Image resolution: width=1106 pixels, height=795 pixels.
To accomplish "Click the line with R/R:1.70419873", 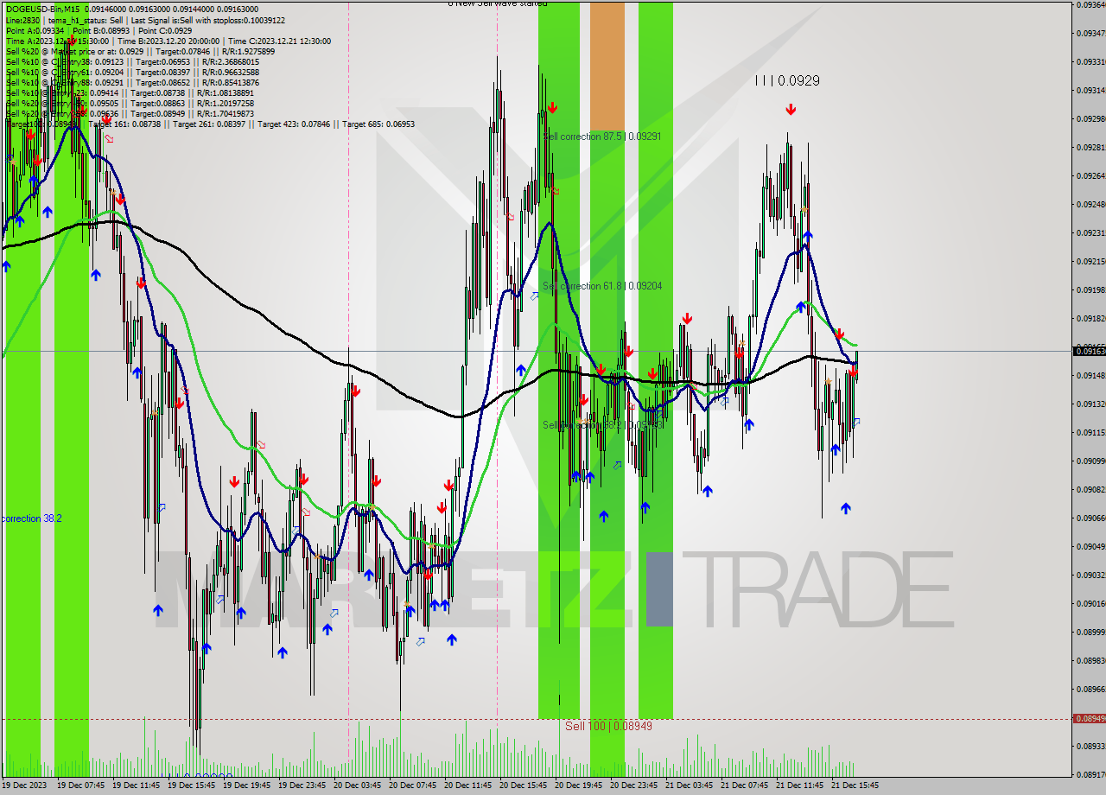I will [130, 113].
